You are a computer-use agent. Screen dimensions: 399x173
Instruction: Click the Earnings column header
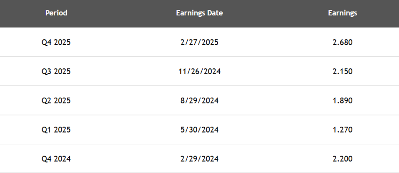[342, 13]
